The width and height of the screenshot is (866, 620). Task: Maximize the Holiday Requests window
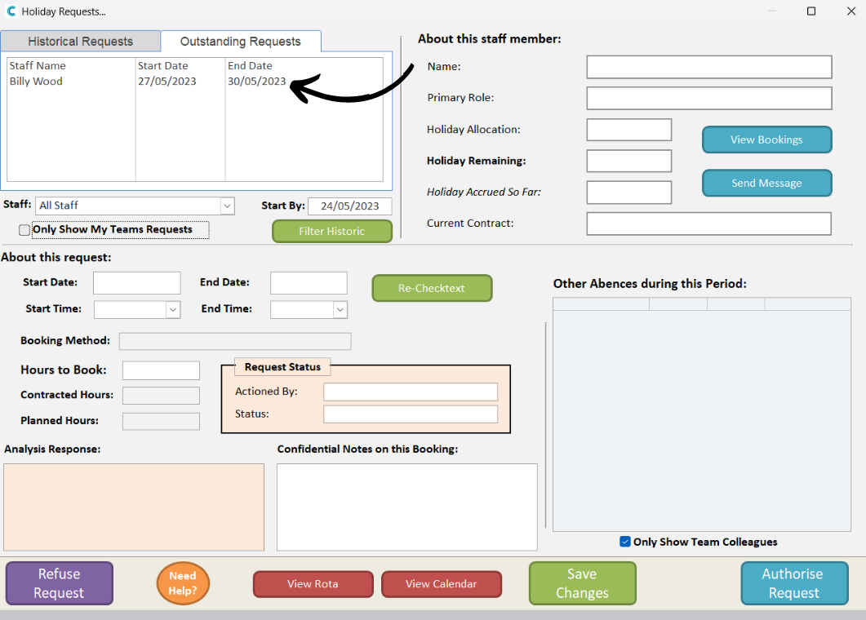(810, 11)
